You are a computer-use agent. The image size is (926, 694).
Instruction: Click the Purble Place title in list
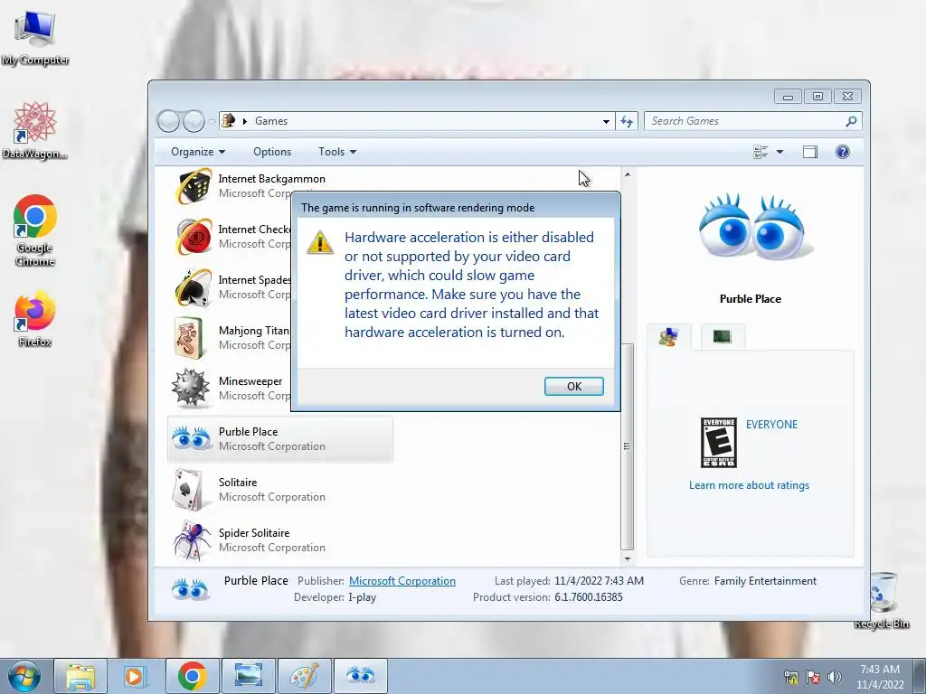[x=248, y=431]
